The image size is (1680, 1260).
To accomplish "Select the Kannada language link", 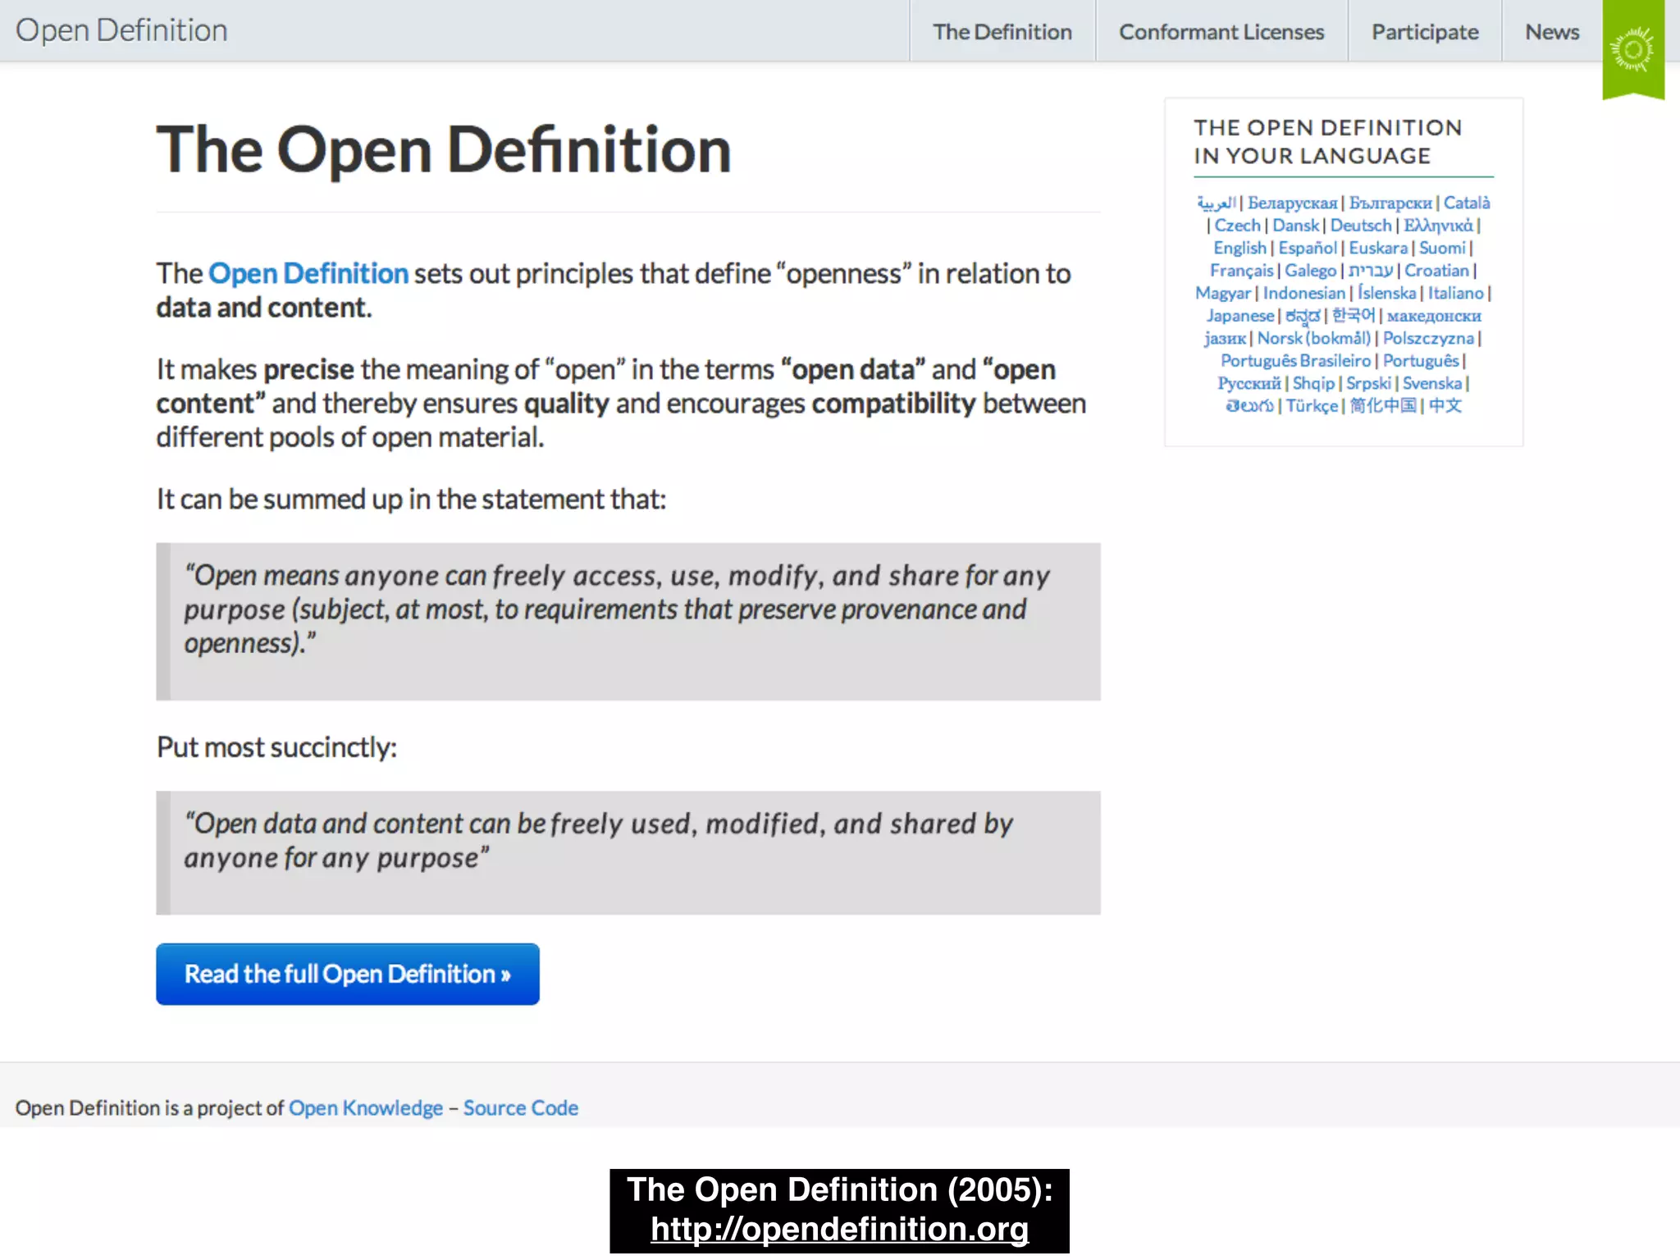I will (x=1303, y=316).
